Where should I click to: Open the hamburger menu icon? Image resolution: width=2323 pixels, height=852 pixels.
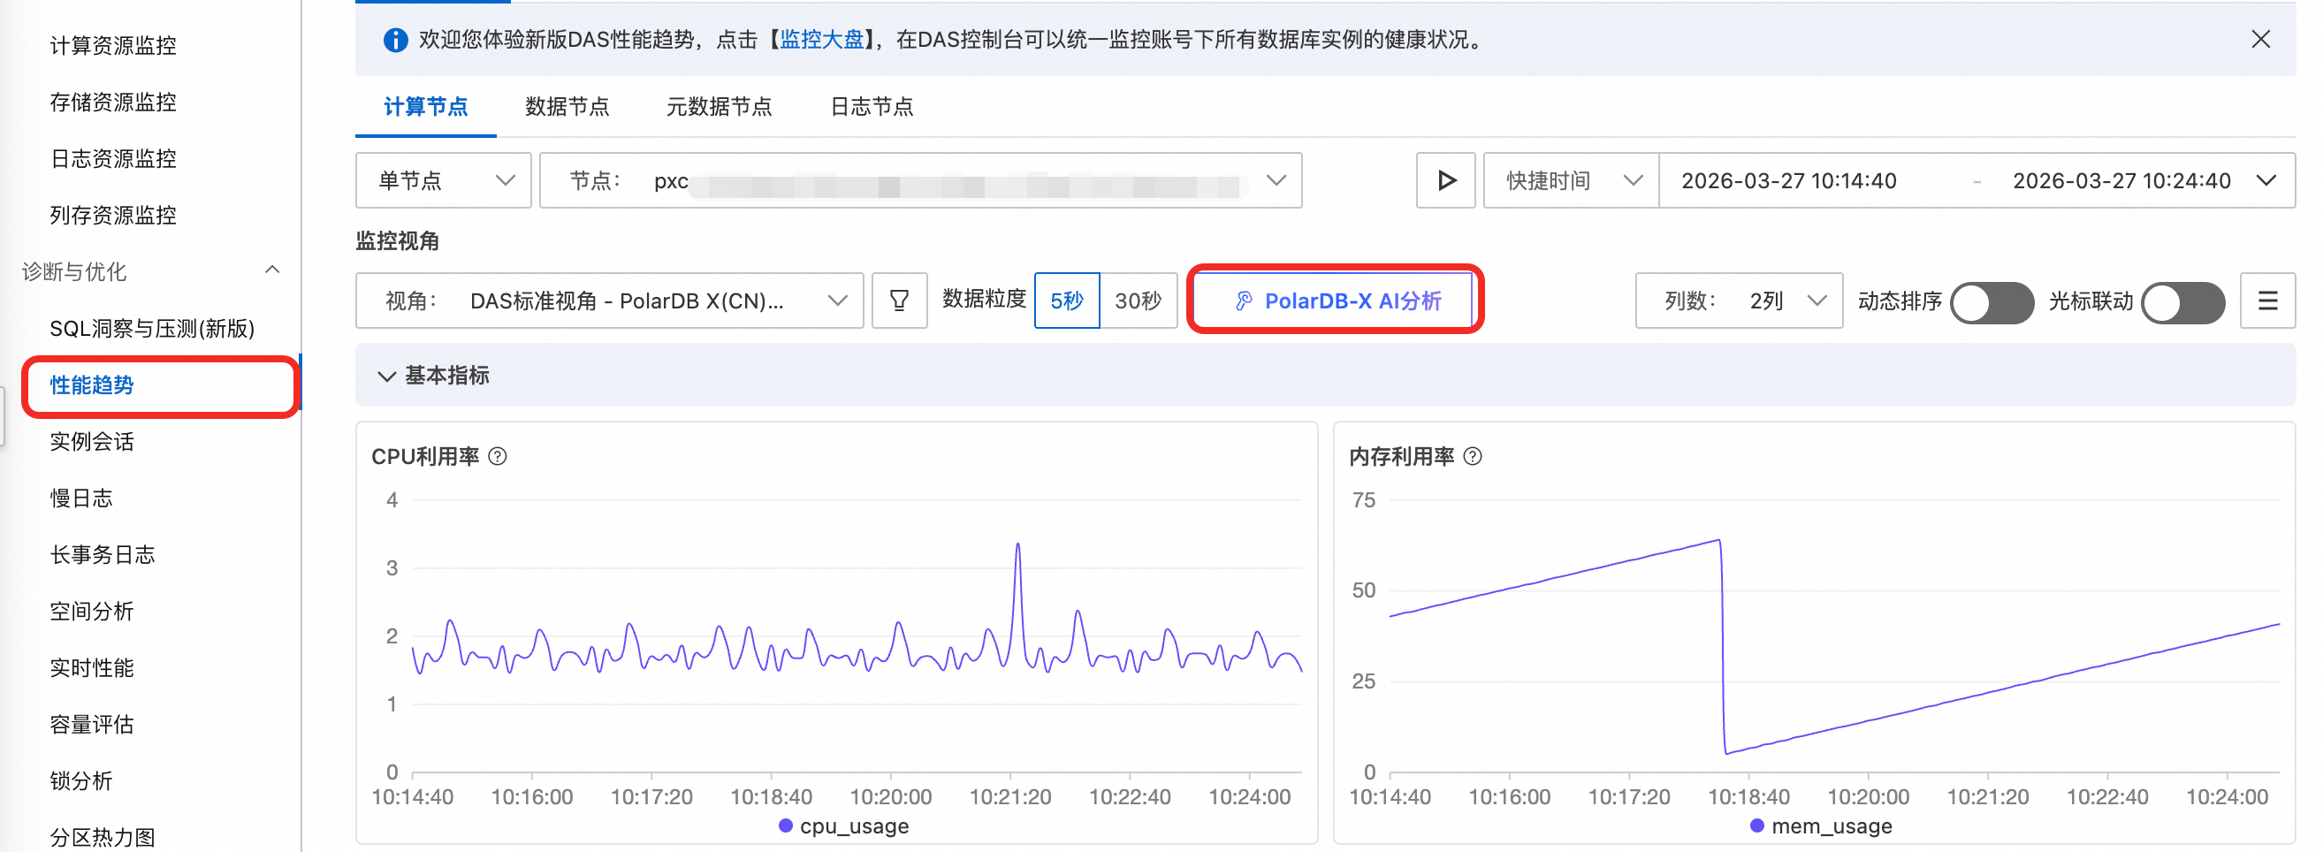2268,300
